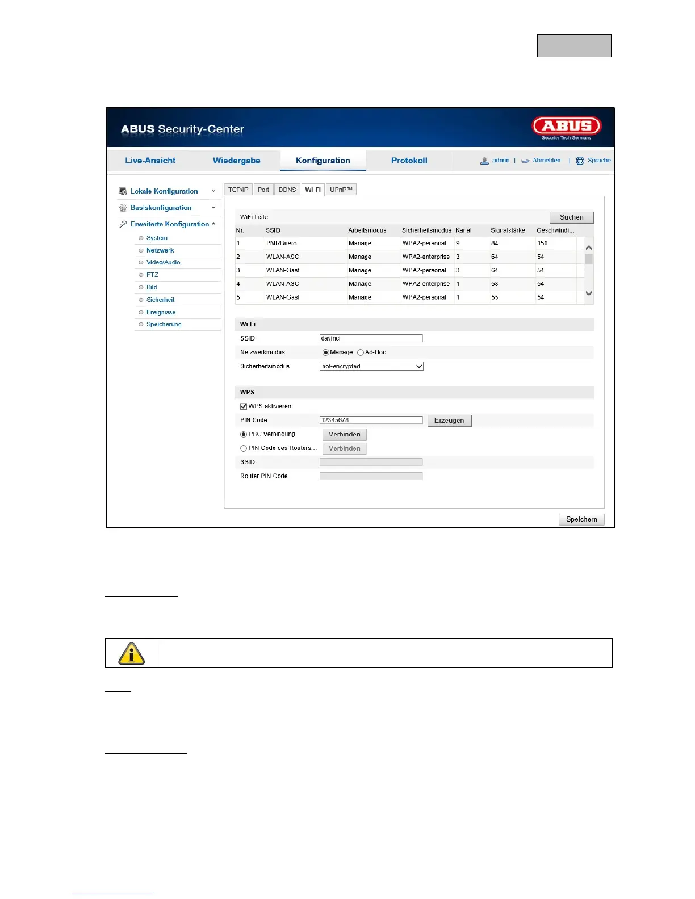This screenshot has height=899, width=695.
Task: Open Sicherheit in the sidebar
Action: click(161, 300)
